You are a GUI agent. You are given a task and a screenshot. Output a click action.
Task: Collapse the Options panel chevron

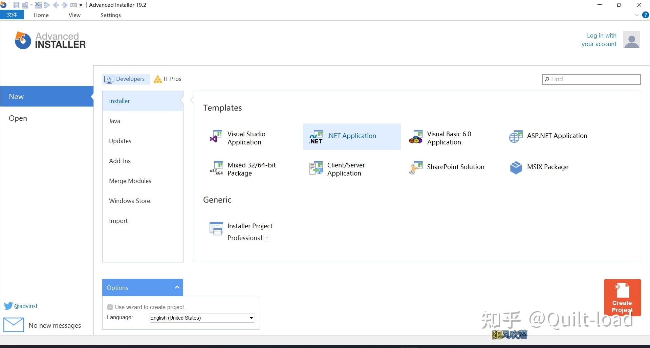pyautogui.click(x=177, y=287)
